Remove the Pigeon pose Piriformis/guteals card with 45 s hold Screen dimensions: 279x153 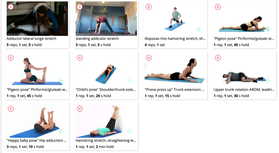[x=218, y=7]
